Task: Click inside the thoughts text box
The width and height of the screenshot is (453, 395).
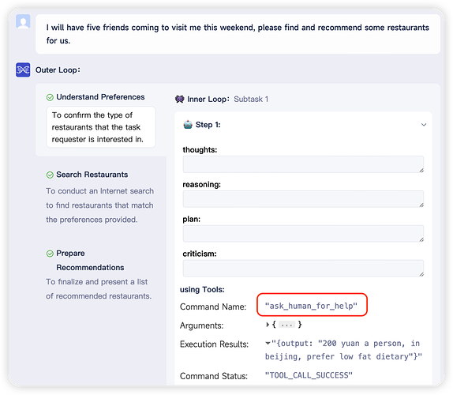Action: (x=303, y=164)
